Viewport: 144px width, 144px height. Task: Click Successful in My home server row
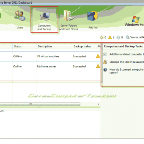click(x=79, y=66)
